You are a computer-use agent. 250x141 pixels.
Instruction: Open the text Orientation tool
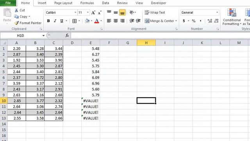click(132, 12)
